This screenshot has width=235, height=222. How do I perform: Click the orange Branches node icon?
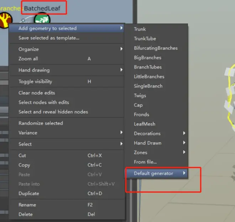5,20
